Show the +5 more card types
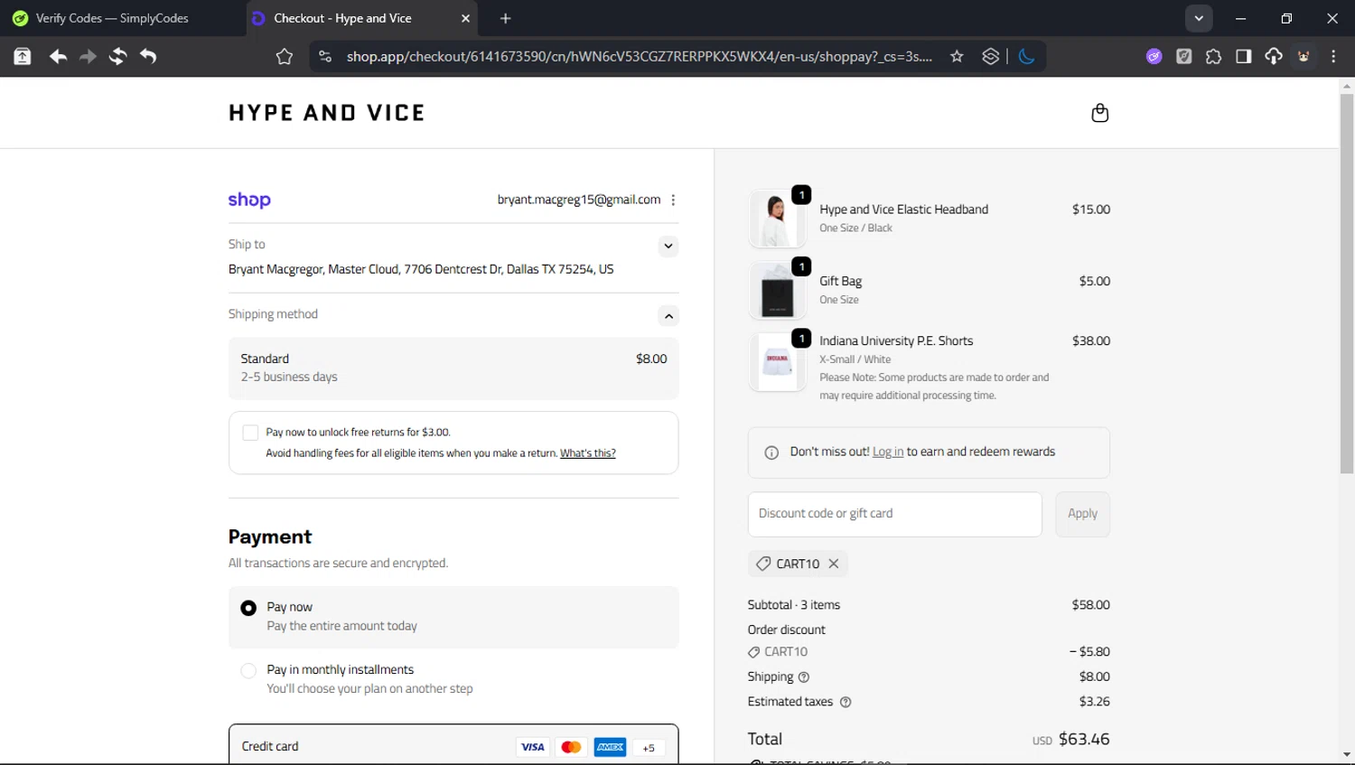Viewport: 1355px width, 765px height. point(648,747)
